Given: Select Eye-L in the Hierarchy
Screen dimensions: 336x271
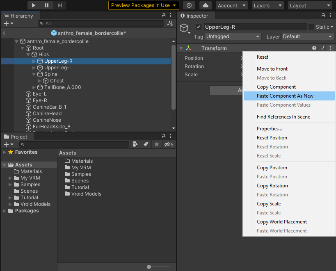Looking at the screenshot, I should [39, 94].
